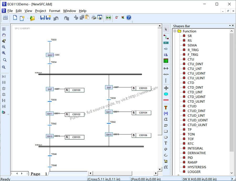This screenshot has width=236, height=181.
Task: Click the Zoom In magnifier icon
Action: click(x=4, y=53)
